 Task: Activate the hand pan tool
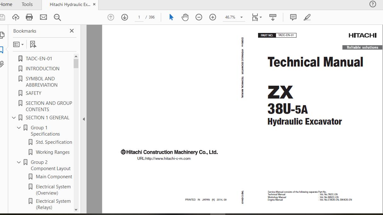point(185,17)
